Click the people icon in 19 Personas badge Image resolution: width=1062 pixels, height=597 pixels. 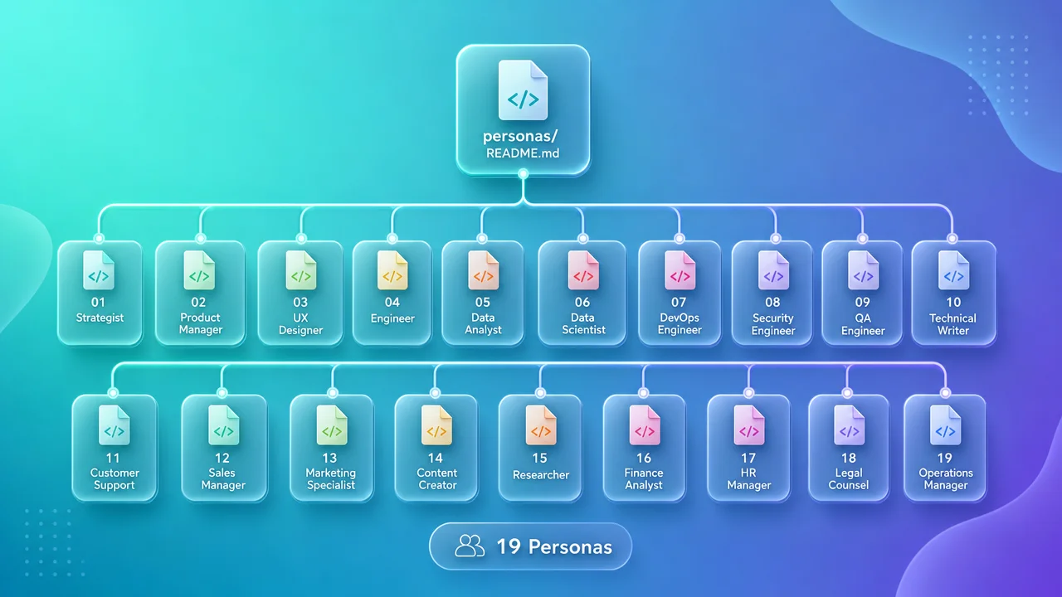(x=470, y=546)
